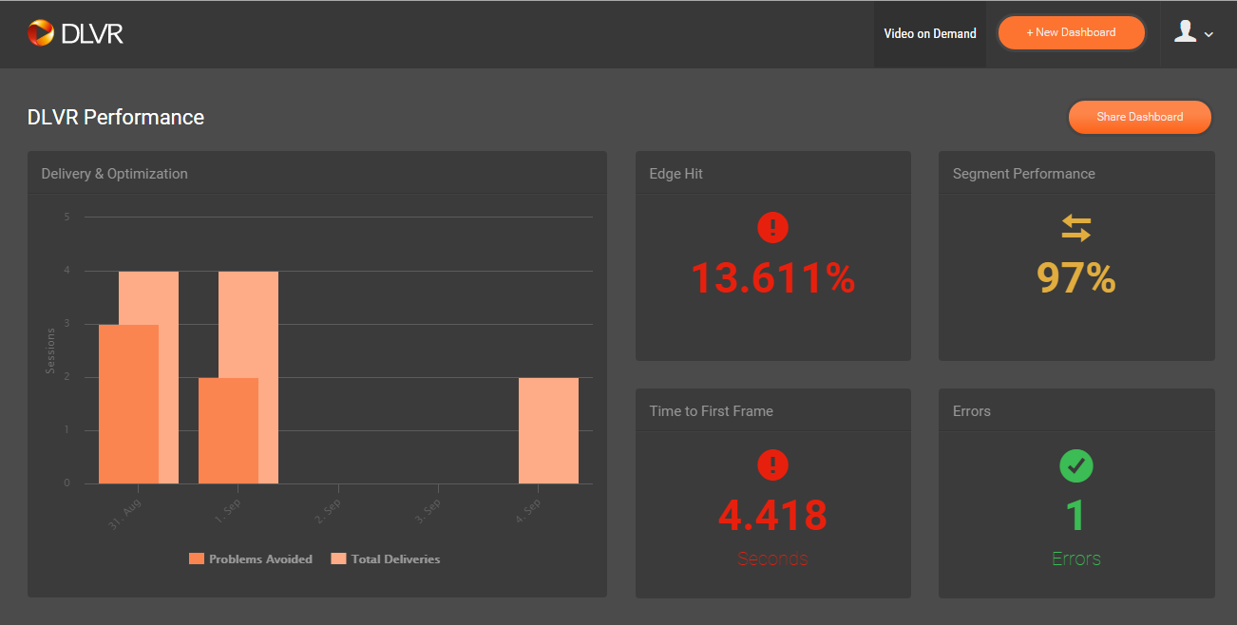Click the Edge Hit red alert icon
1237x625 pixels.
click(x=772, y=227)
